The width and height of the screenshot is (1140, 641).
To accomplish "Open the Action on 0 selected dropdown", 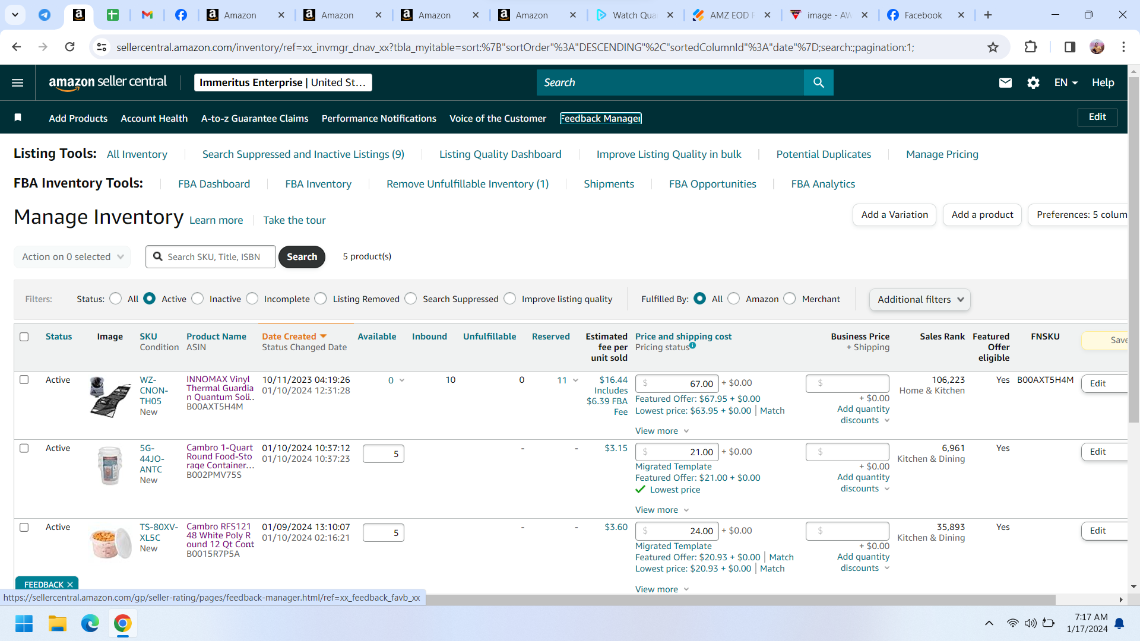I will click(x=72, y=257).
